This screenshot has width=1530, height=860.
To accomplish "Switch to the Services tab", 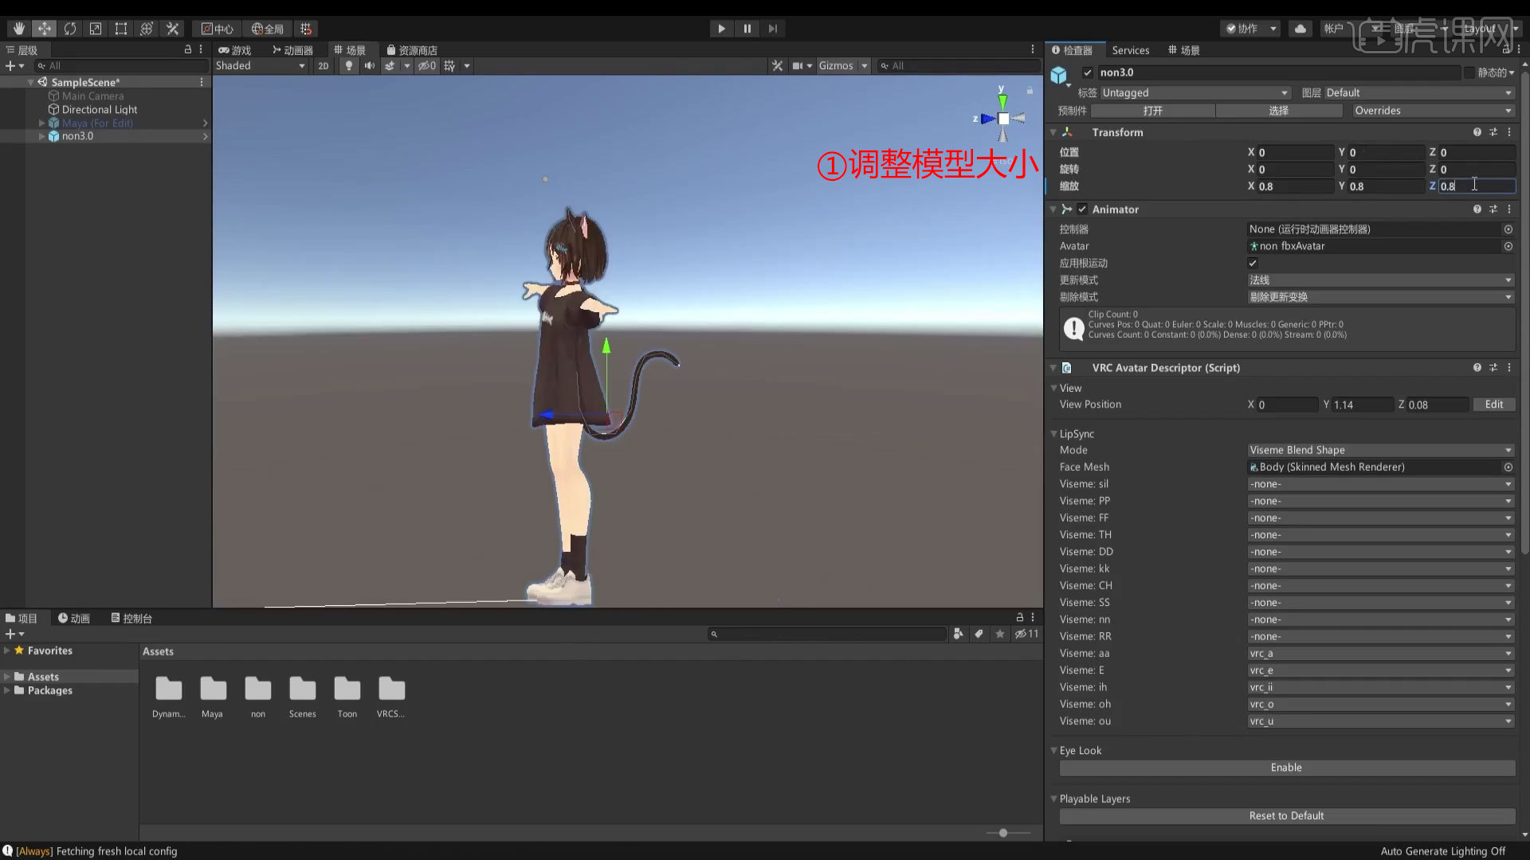I will [1131, 50].
